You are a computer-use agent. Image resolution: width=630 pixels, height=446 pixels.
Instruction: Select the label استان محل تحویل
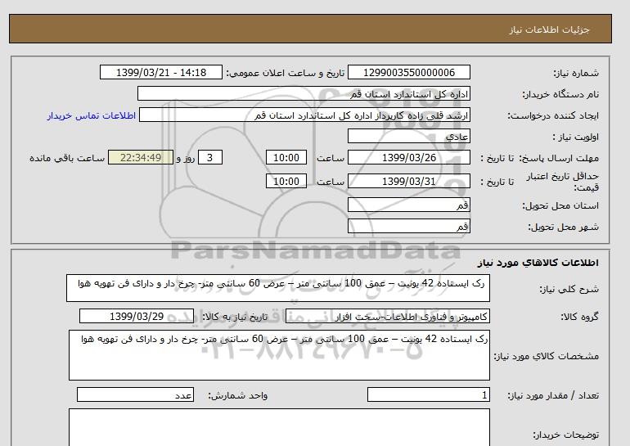pos(560,205)
